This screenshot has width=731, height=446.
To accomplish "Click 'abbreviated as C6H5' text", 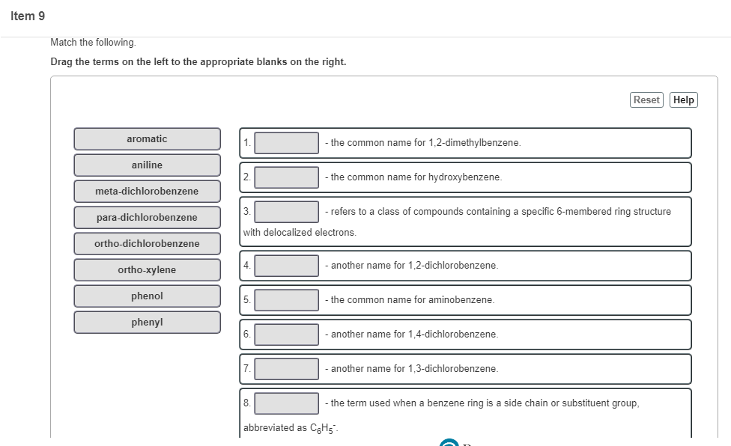I will 291,428.
